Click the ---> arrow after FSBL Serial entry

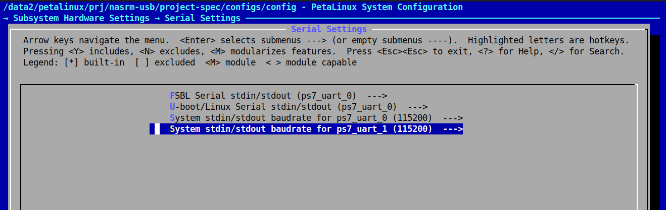pyautogui.click(x=377, y=96)
